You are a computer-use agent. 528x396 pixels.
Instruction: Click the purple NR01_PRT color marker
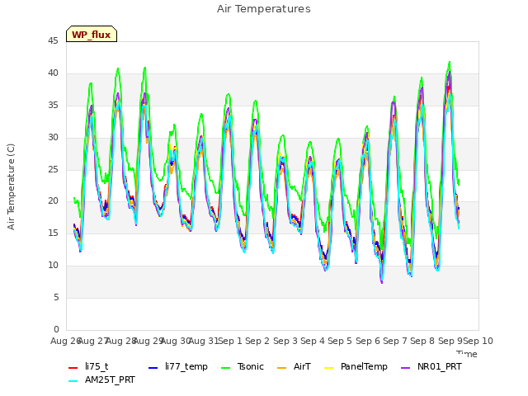point(406,367)
